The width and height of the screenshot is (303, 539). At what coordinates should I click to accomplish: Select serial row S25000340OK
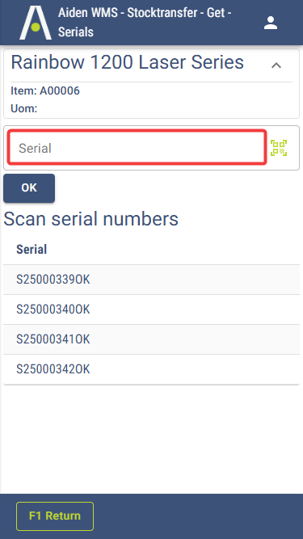tap(152, 310)
